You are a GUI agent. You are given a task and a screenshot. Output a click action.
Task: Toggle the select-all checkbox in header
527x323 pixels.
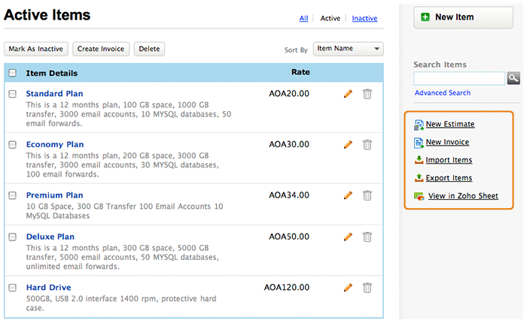[x=12, y=73]
